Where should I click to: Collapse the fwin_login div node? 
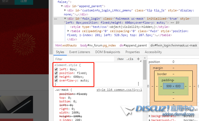click(x=65, y=19)
